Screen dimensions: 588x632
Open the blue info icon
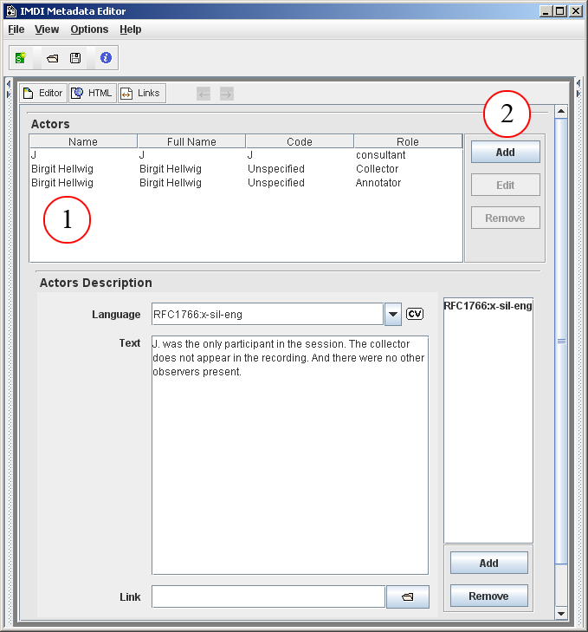pyautogui.click(x=106, y=58)
